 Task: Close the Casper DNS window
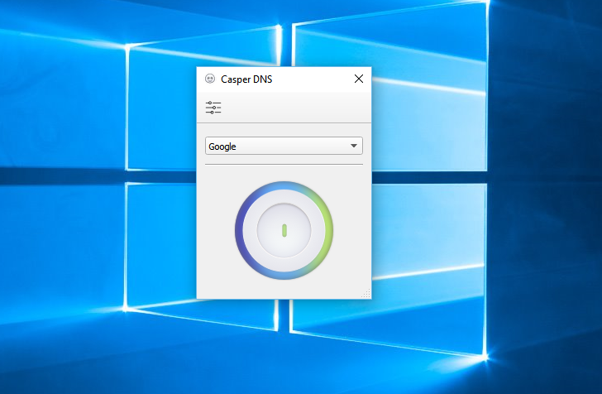tap(359, 79)
